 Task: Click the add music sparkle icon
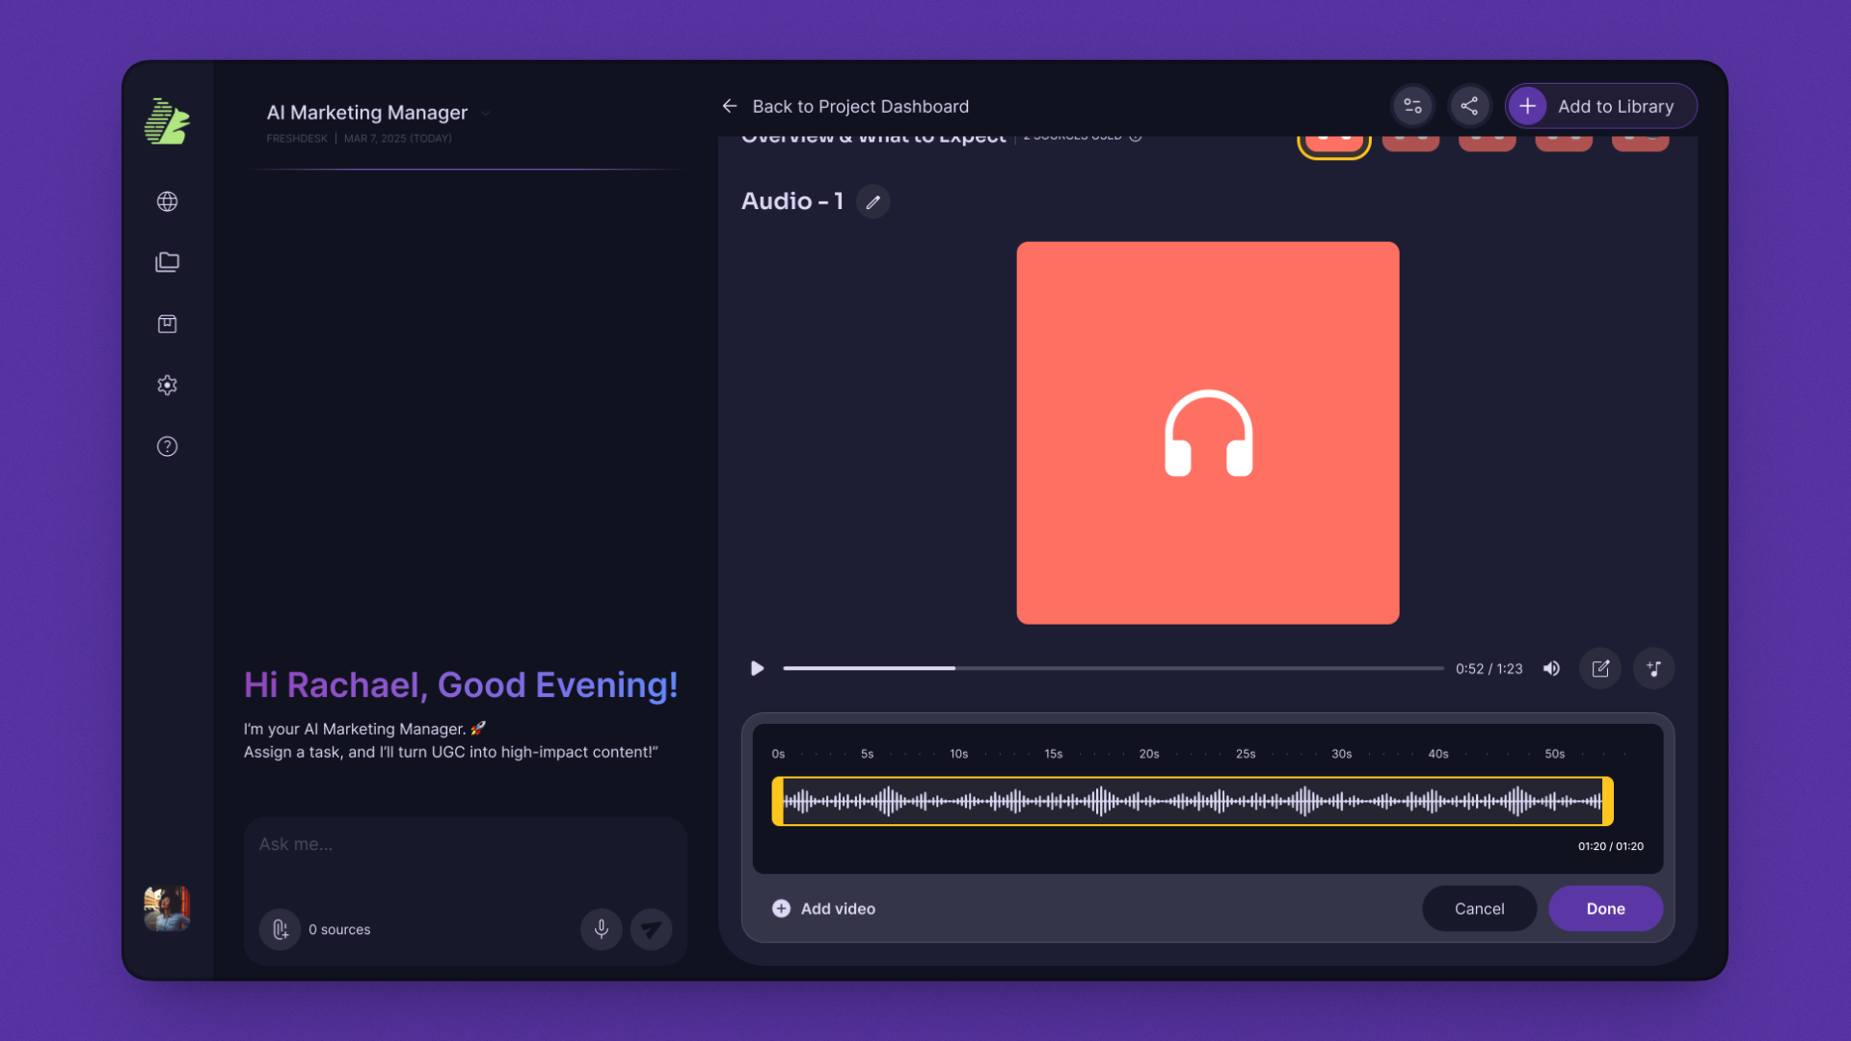[1653, 668]
